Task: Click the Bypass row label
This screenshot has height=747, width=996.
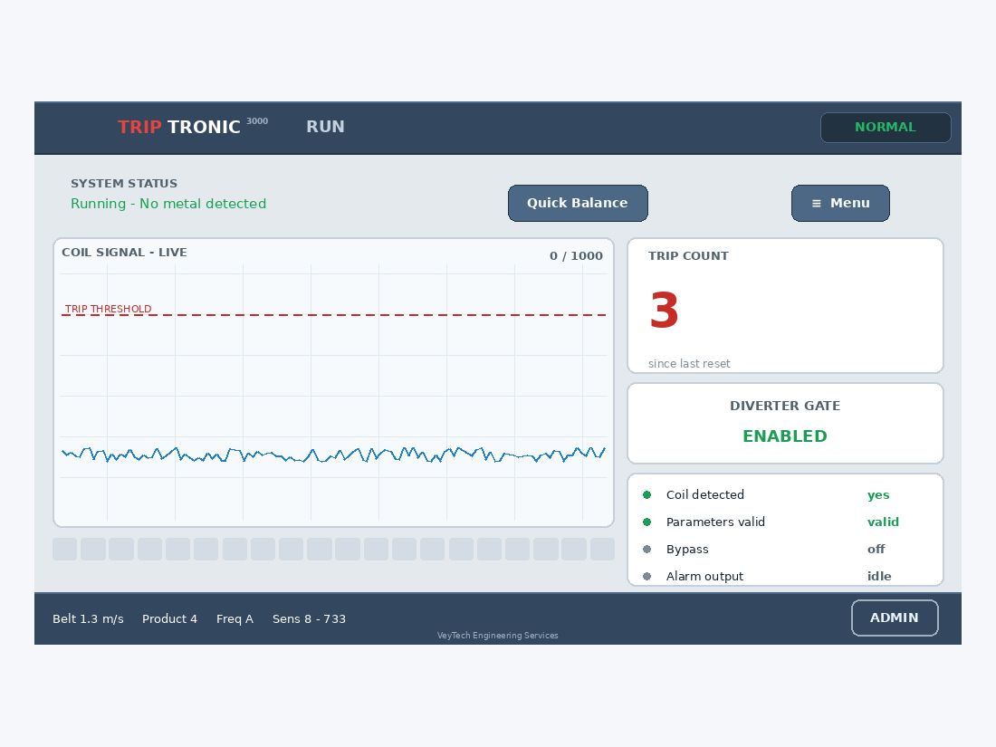Action: 687,550
